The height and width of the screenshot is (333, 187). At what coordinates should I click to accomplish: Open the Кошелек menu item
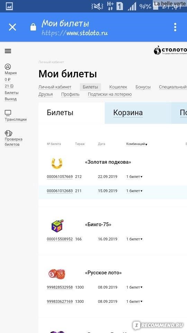click(118, 87)
